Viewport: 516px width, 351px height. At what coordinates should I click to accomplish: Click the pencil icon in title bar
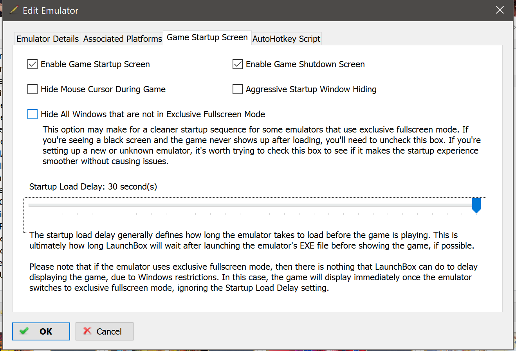pyautogui.click(x=14, y=10)
